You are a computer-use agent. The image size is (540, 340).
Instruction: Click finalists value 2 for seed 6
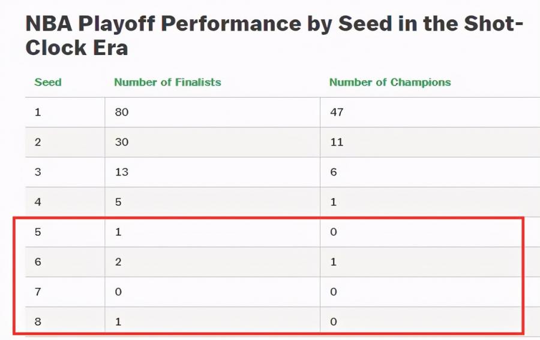tap(118, 262)
